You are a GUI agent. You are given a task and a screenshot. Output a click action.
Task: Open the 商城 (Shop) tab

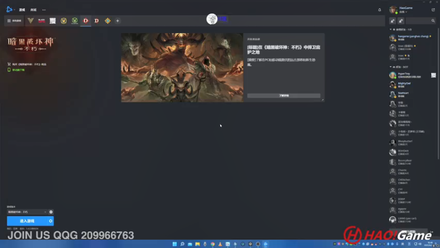pos(34,10)
